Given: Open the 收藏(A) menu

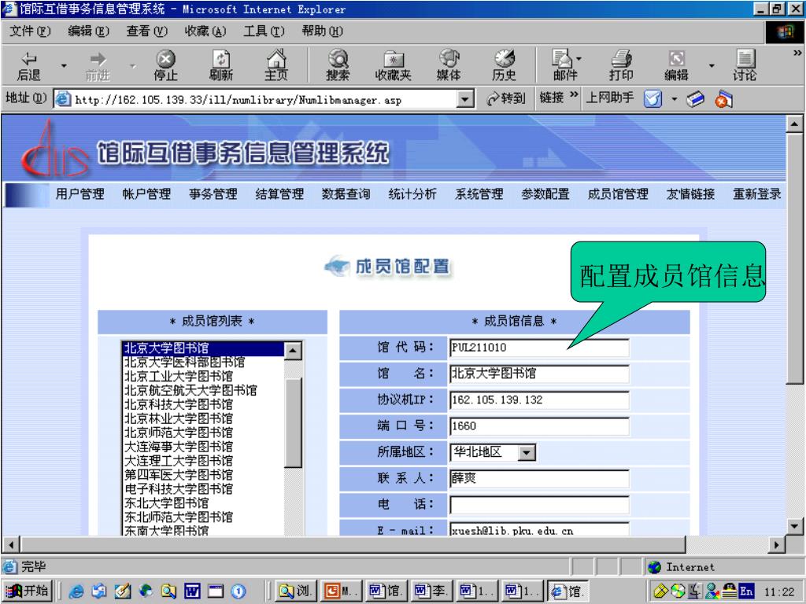Looking at the screenshot, I should [x=205, y=31].
